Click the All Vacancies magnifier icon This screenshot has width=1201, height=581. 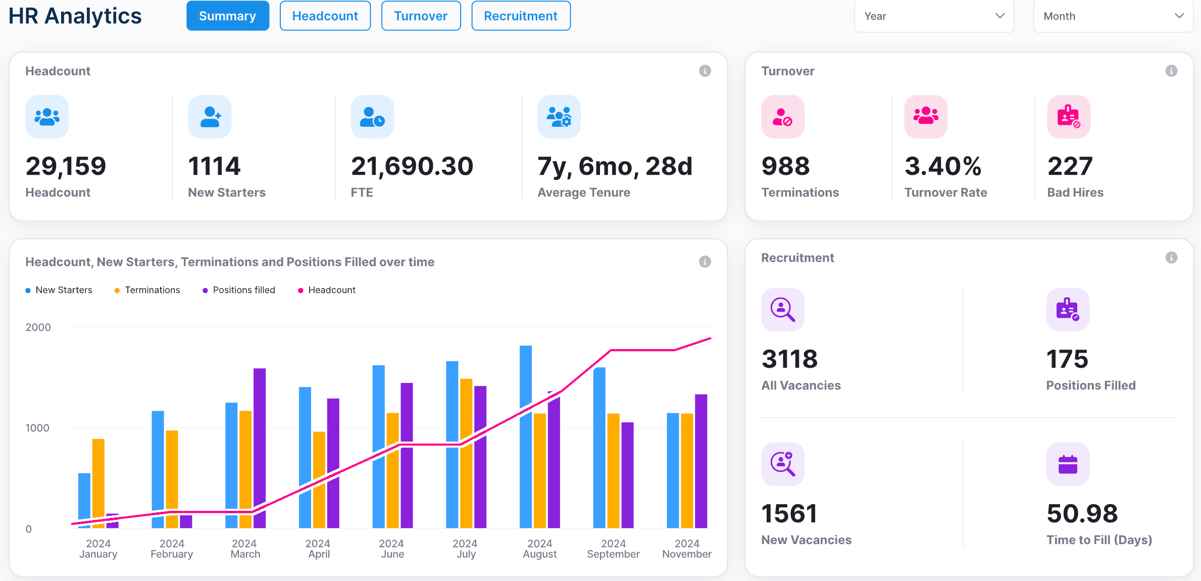click(782, 310)
